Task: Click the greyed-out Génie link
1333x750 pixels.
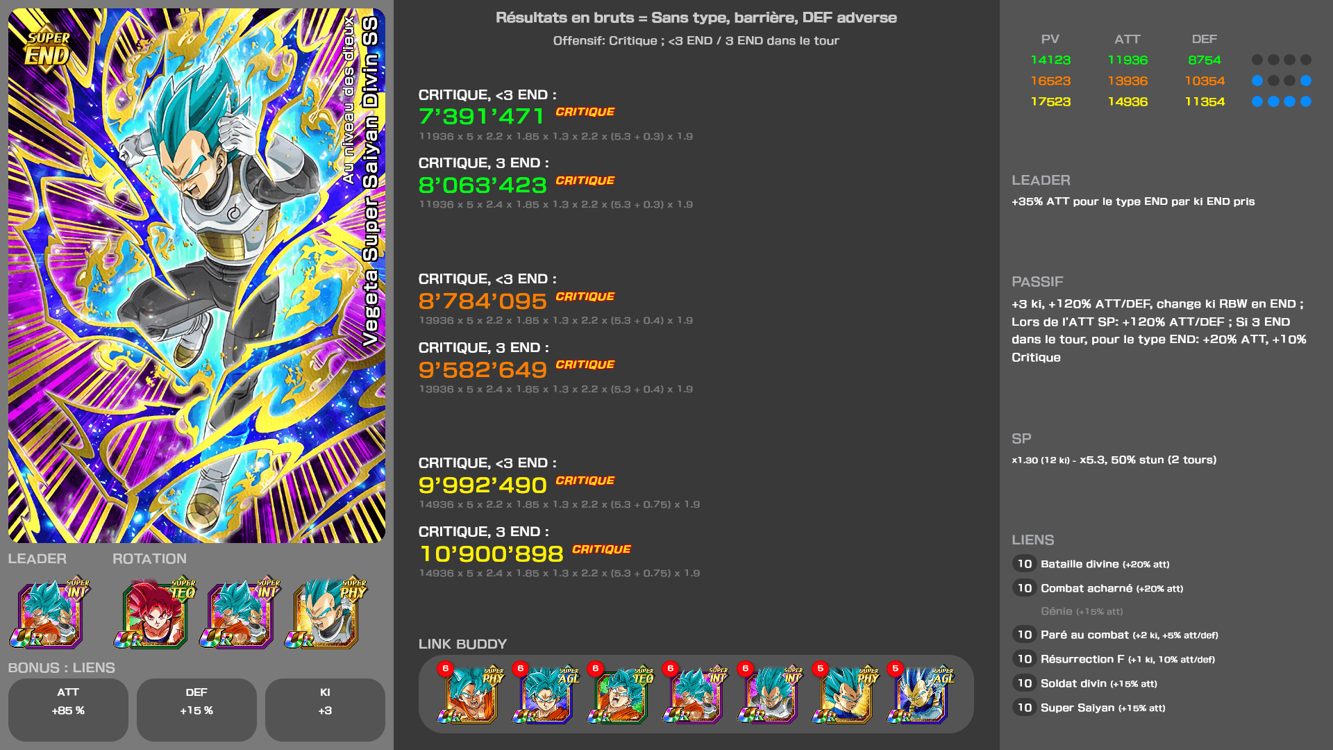Action: coord(1082,611)
